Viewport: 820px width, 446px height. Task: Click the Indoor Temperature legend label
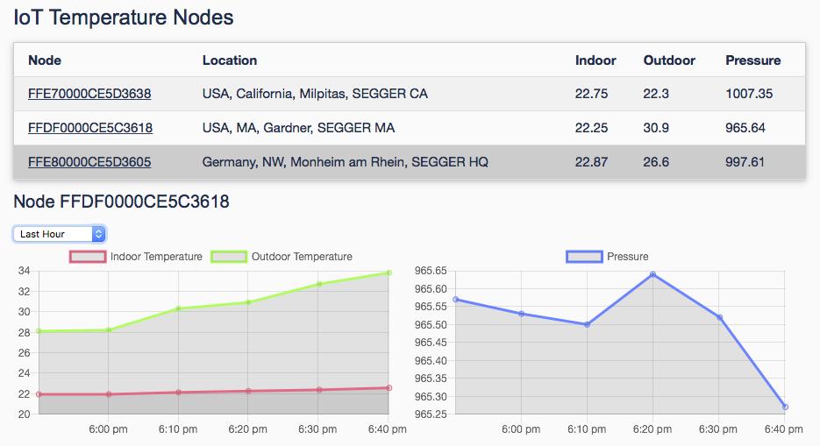click(x=156, y=257)
